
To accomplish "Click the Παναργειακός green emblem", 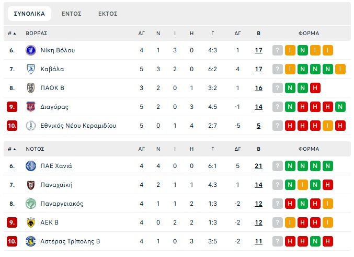I will (31, 204).
